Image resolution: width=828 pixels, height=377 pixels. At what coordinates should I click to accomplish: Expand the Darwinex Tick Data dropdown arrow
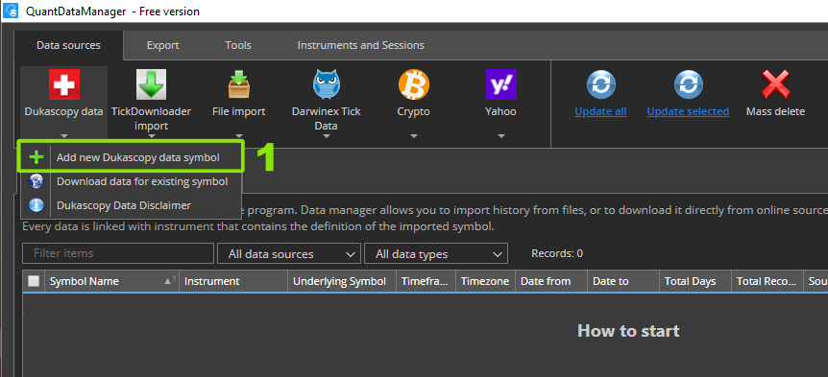point(327,136)
